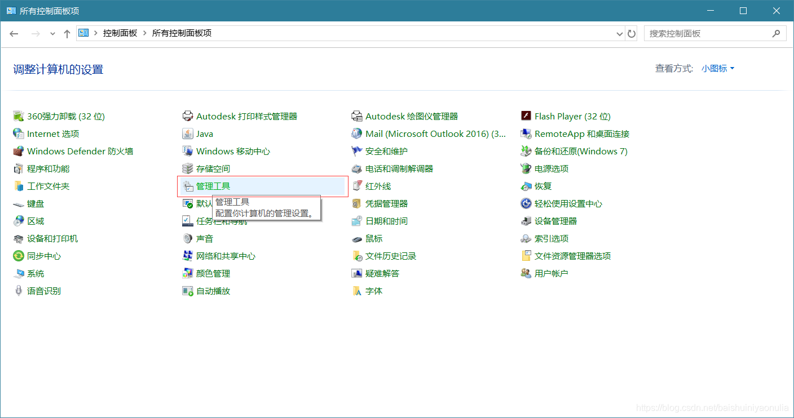
Task: Click the 程序和功能 icon
Action: [19, 168]
